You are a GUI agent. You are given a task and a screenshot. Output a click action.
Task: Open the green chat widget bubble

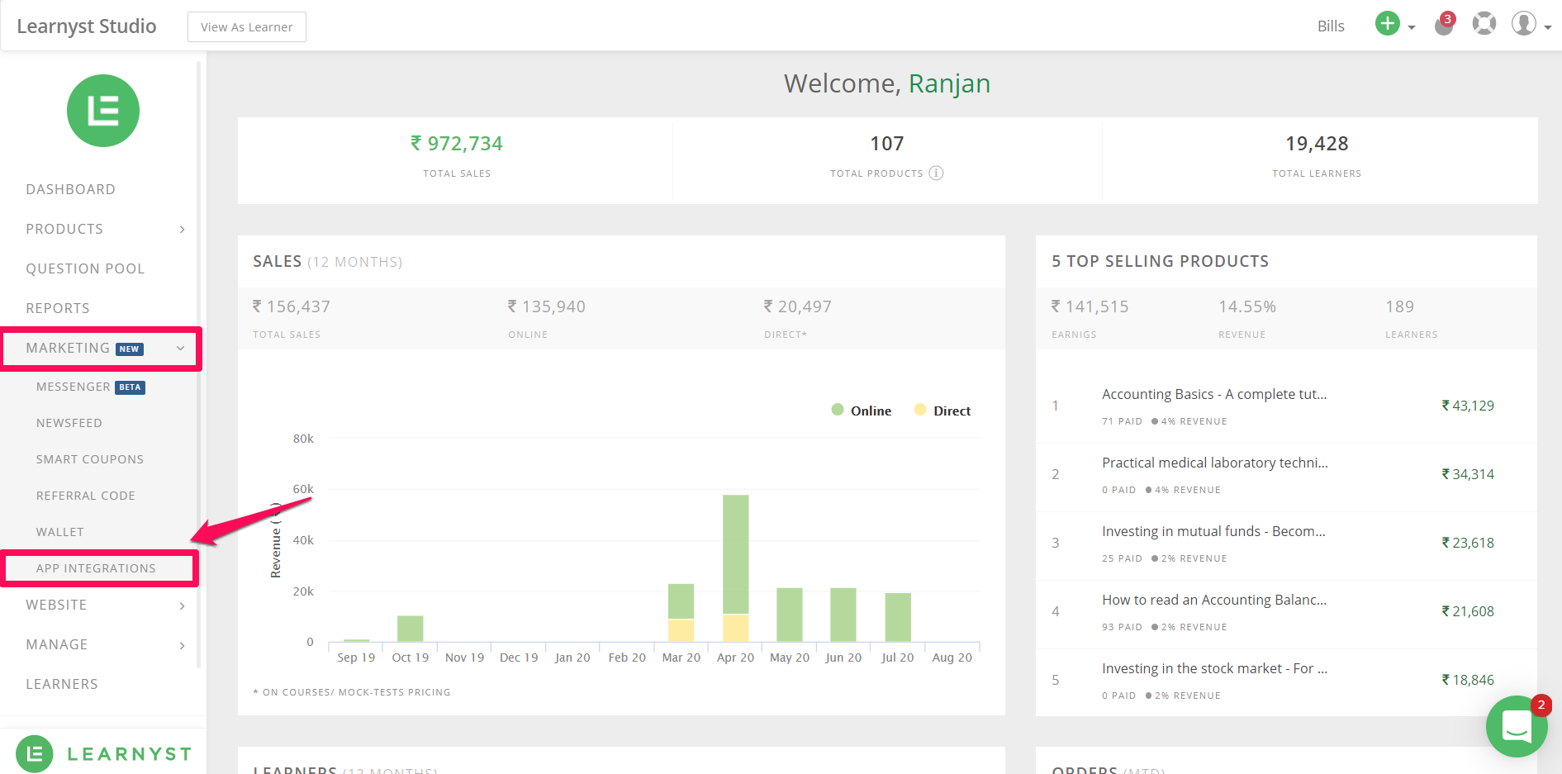1517,726
